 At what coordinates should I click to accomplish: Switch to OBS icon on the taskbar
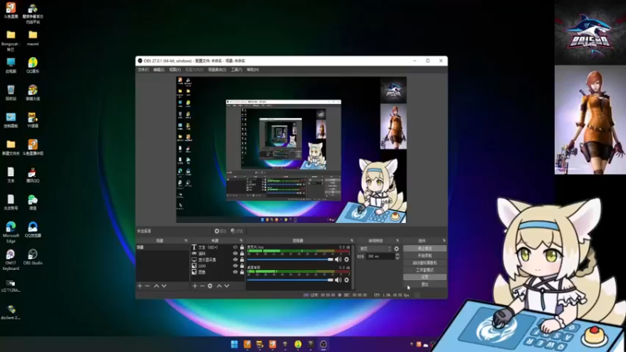click(x=323, y=344)
